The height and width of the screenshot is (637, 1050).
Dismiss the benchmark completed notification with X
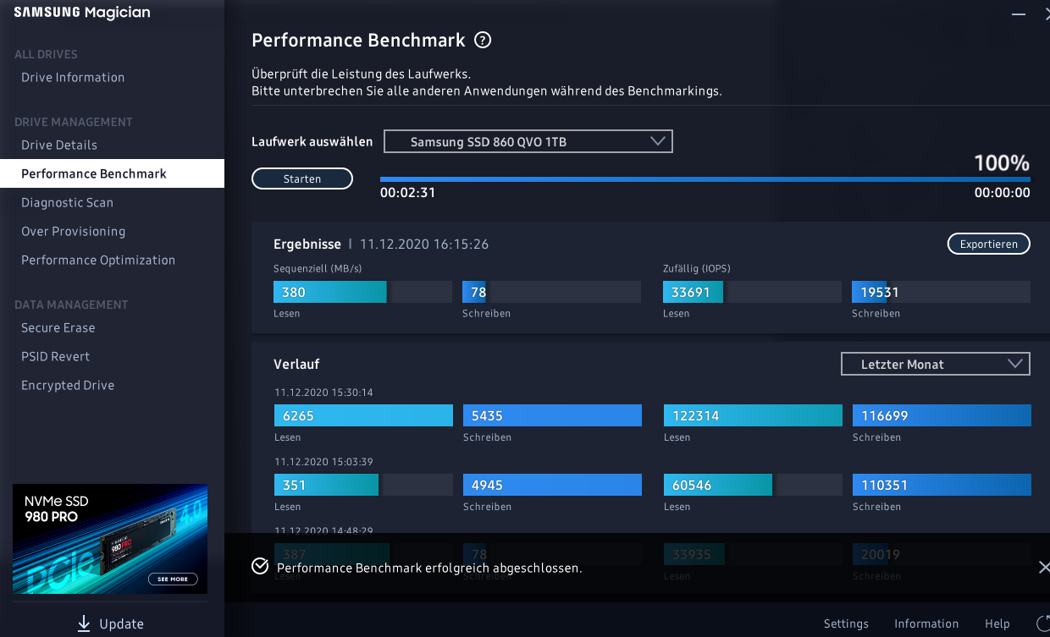[1043, 567]
